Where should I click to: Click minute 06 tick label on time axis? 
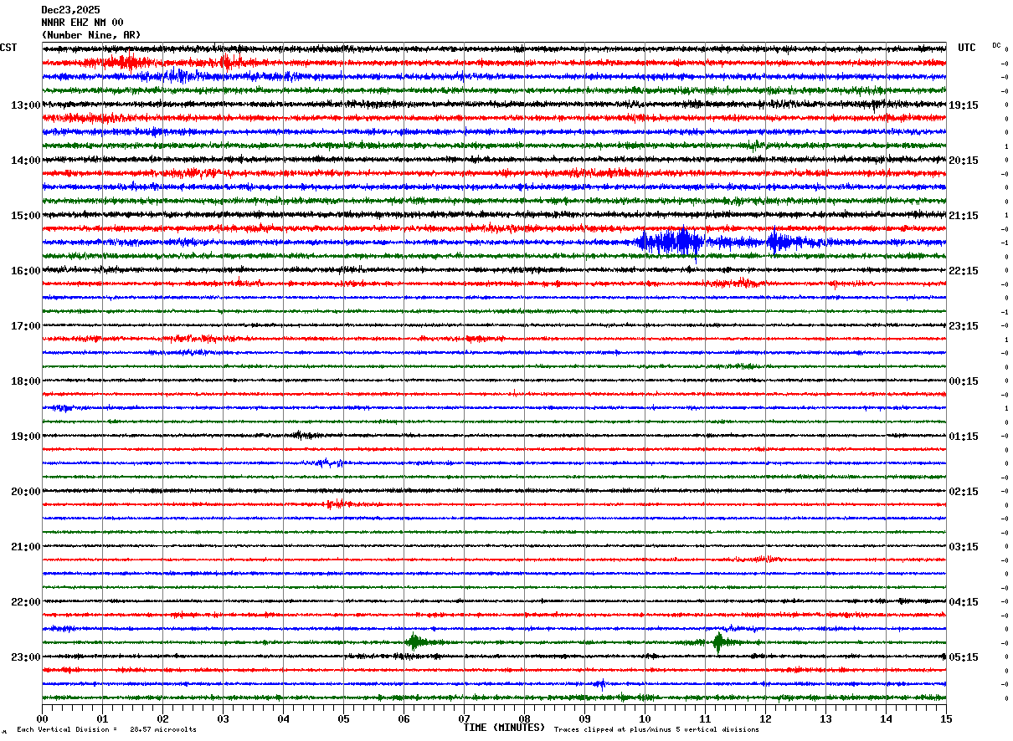[404, 719]
